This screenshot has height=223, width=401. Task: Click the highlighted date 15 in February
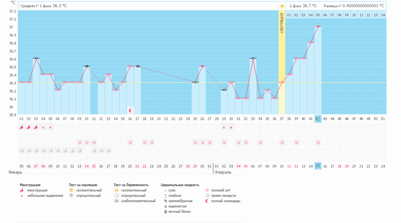(318, 166)
